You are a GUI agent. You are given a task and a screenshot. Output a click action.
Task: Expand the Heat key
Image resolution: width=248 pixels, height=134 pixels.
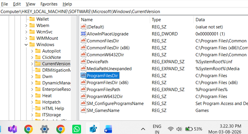(x=32, y=96)
